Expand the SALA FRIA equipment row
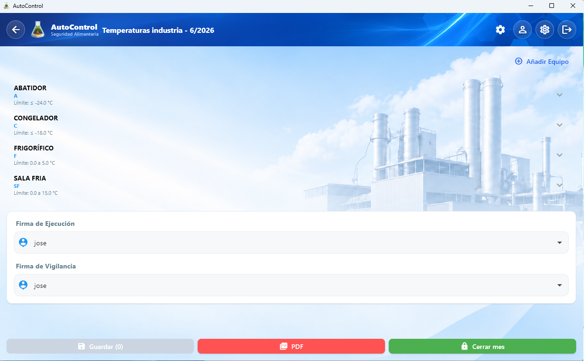This screenshot has height=361, width=584. click(x=559, y=185)
